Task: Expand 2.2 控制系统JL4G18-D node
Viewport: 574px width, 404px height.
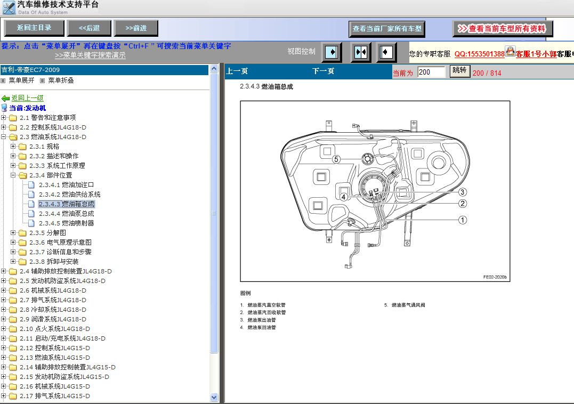Action: 4,127
